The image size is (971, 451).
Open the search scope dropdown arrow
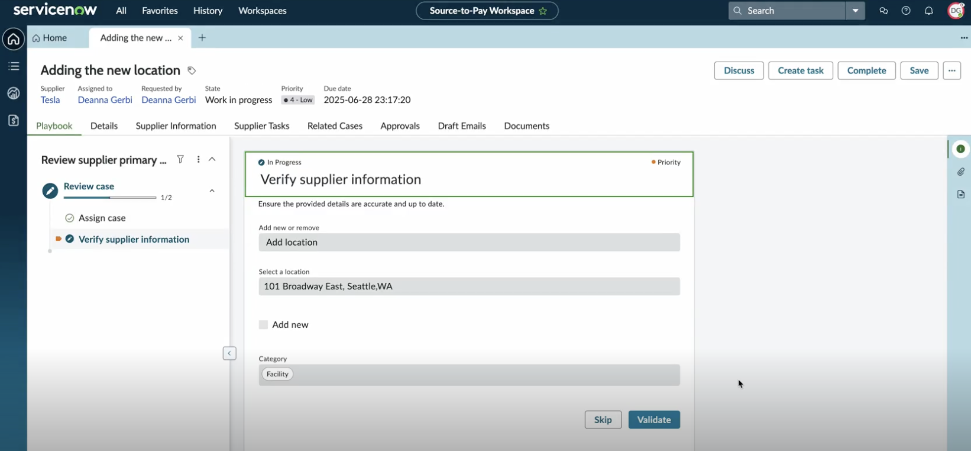(855, 11)
